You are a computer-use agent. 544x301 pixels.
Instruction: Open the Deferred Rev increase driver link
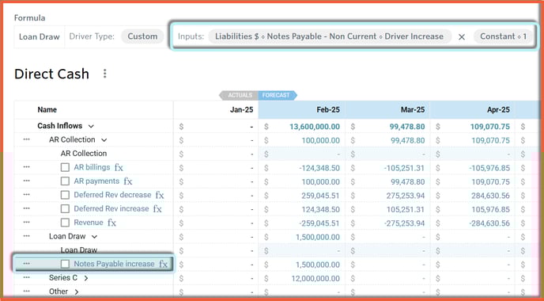click(111, 208)
